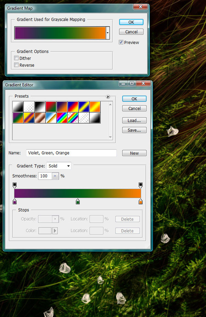Image resolution: width=206 pixels, height=317 pixels.
Task: Click the Save... button
Action: [x=134, y=130]
